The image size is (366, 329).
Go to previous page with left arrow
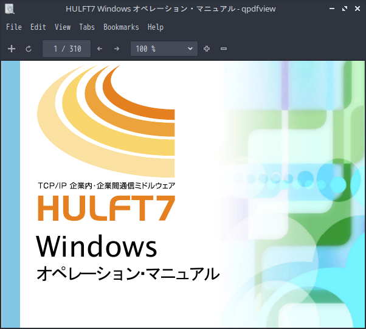tap(100, 49)
